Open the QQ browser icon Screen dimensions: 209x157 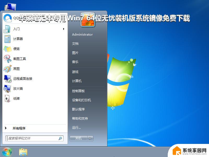click(x=8, y=18)
